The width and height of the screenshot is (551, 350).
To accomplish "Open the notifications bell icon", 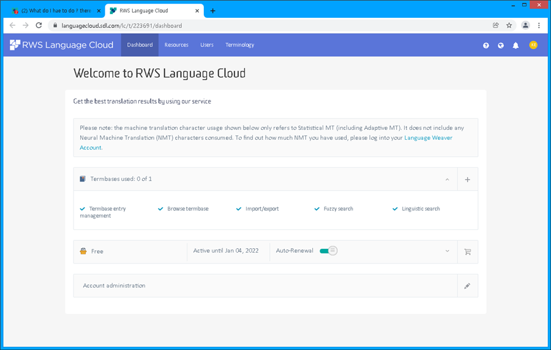I will [515, 45].
